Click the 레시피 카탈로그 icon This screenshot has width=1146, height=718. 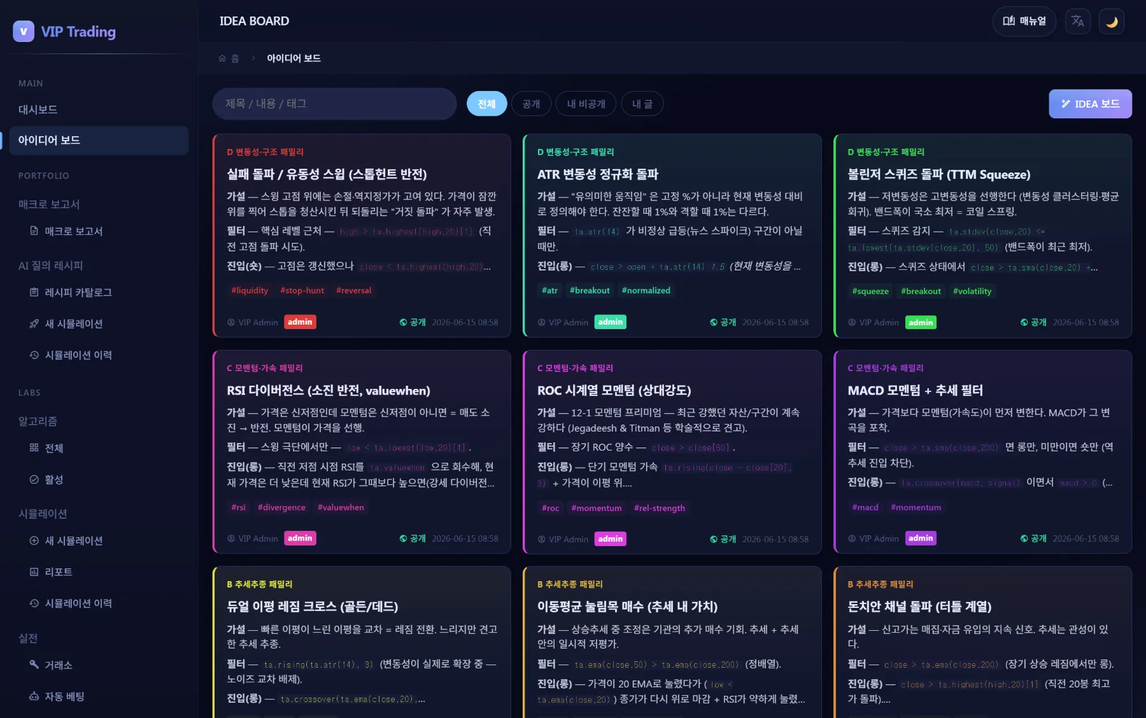coord(34,292)
